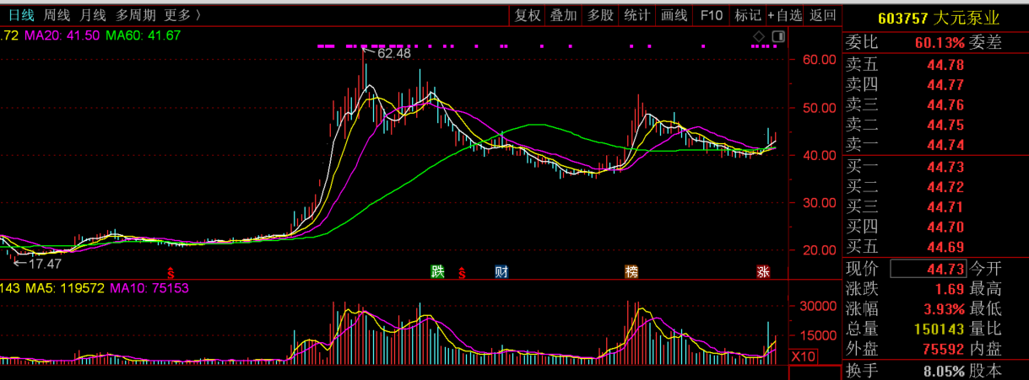Click the 现价 price field showing 44.73
Viewport: 1029px width, 380px height.
click(929, 269)
